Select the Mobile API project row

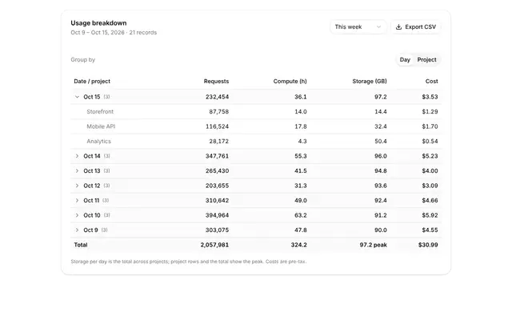coord(256,126)
